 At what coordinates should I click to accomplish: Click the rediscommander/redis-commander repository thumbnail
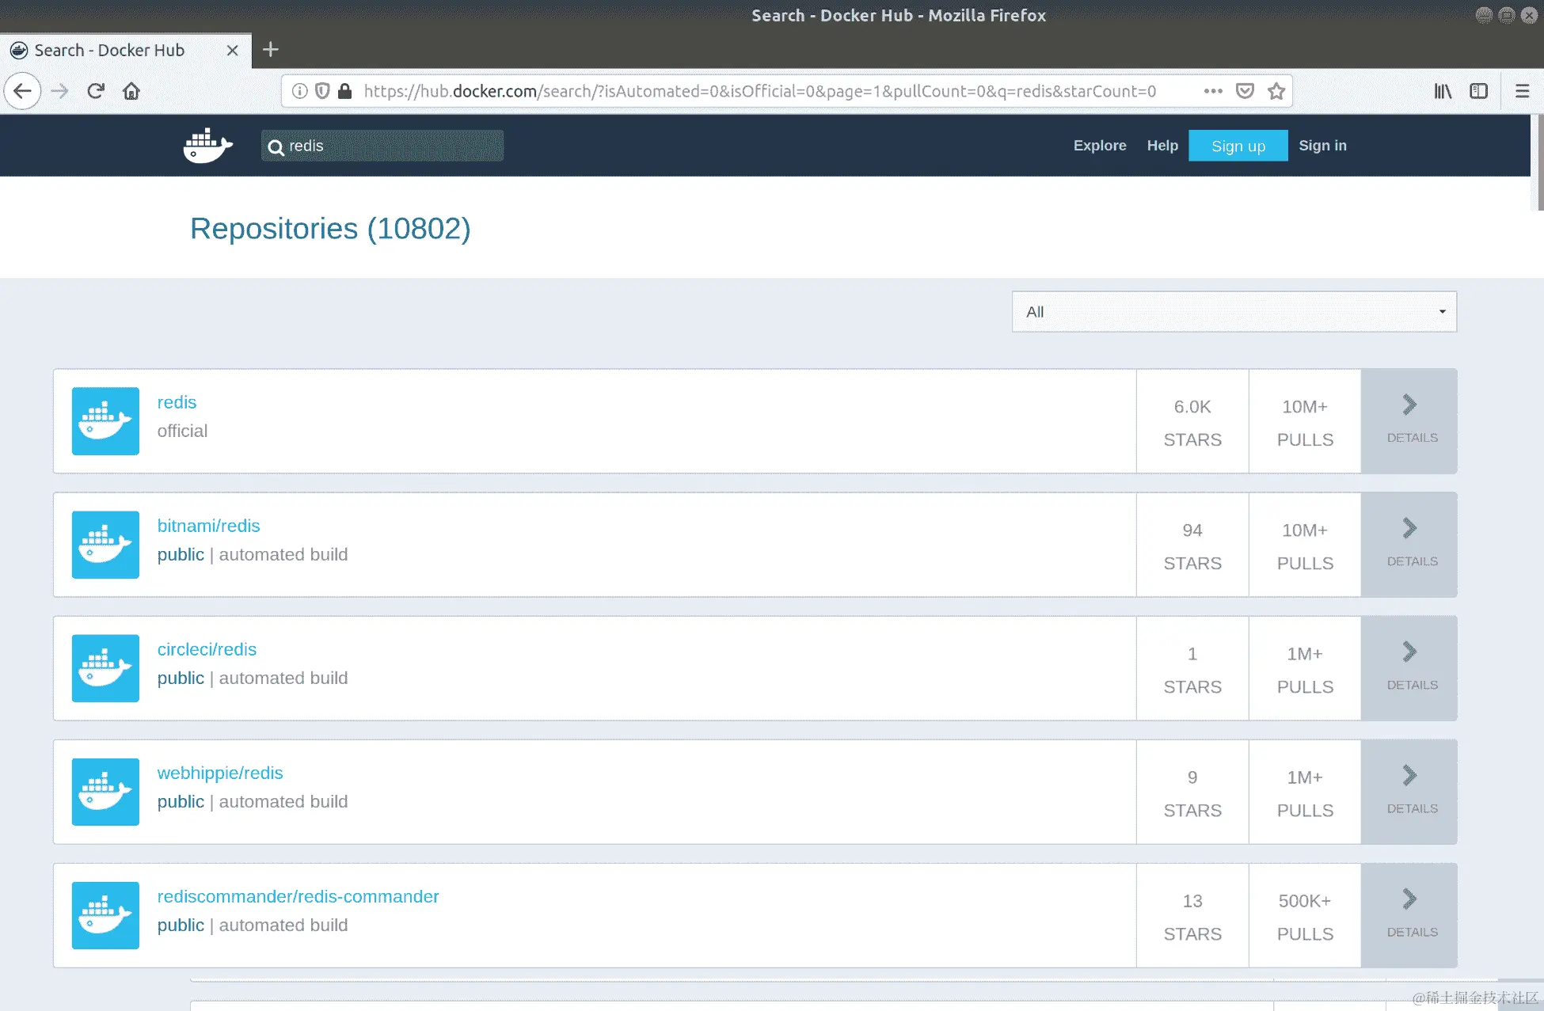coord(105,915)
